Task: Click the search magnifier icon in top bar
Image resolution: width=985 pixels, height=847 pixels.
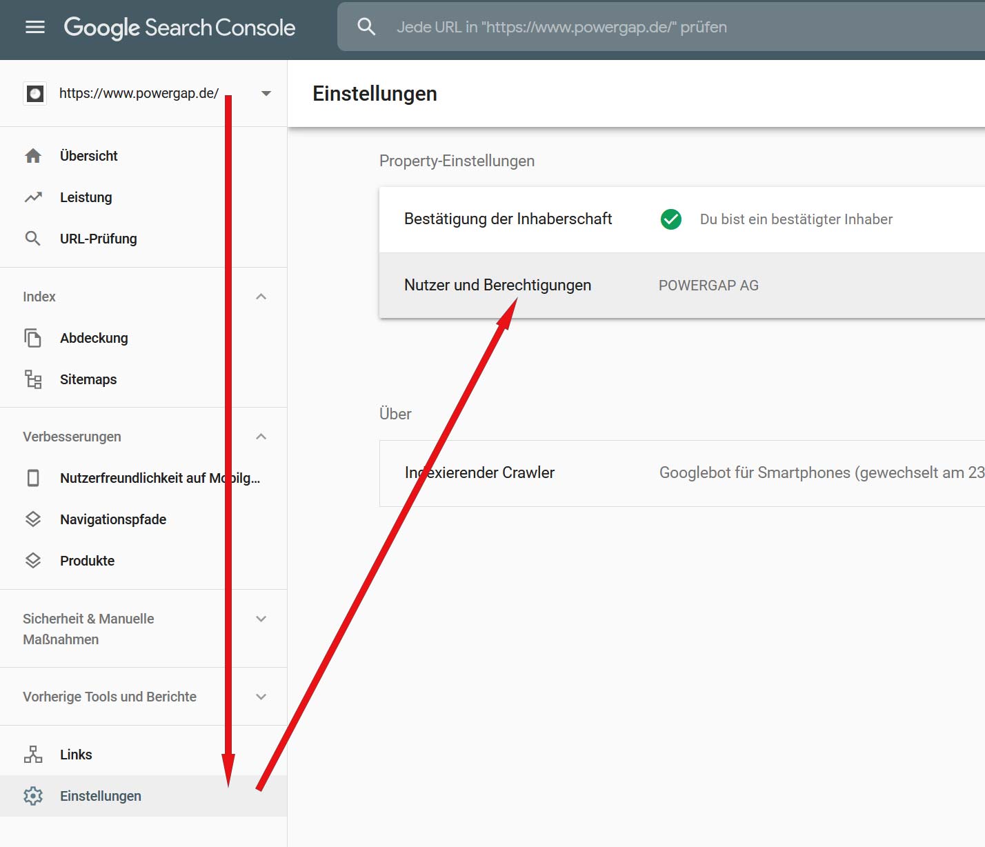Action: click(366, 27)
